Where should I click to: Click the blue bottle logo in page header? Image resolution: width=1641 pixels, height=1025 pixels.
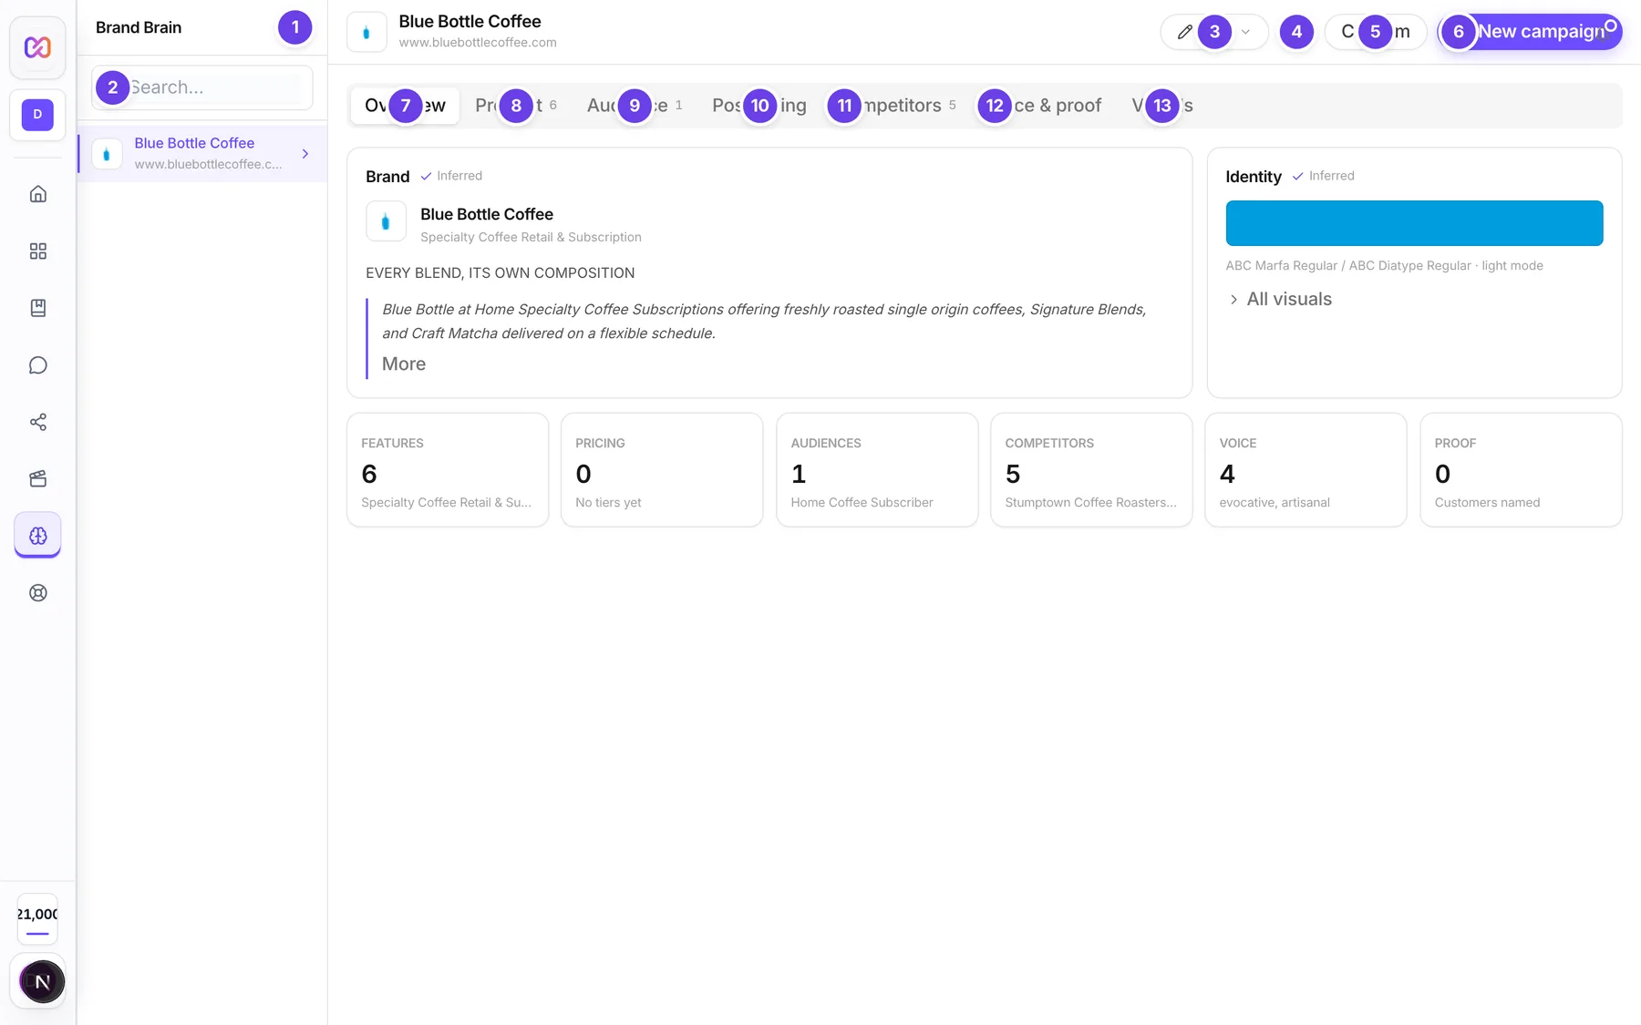point(366,32)
